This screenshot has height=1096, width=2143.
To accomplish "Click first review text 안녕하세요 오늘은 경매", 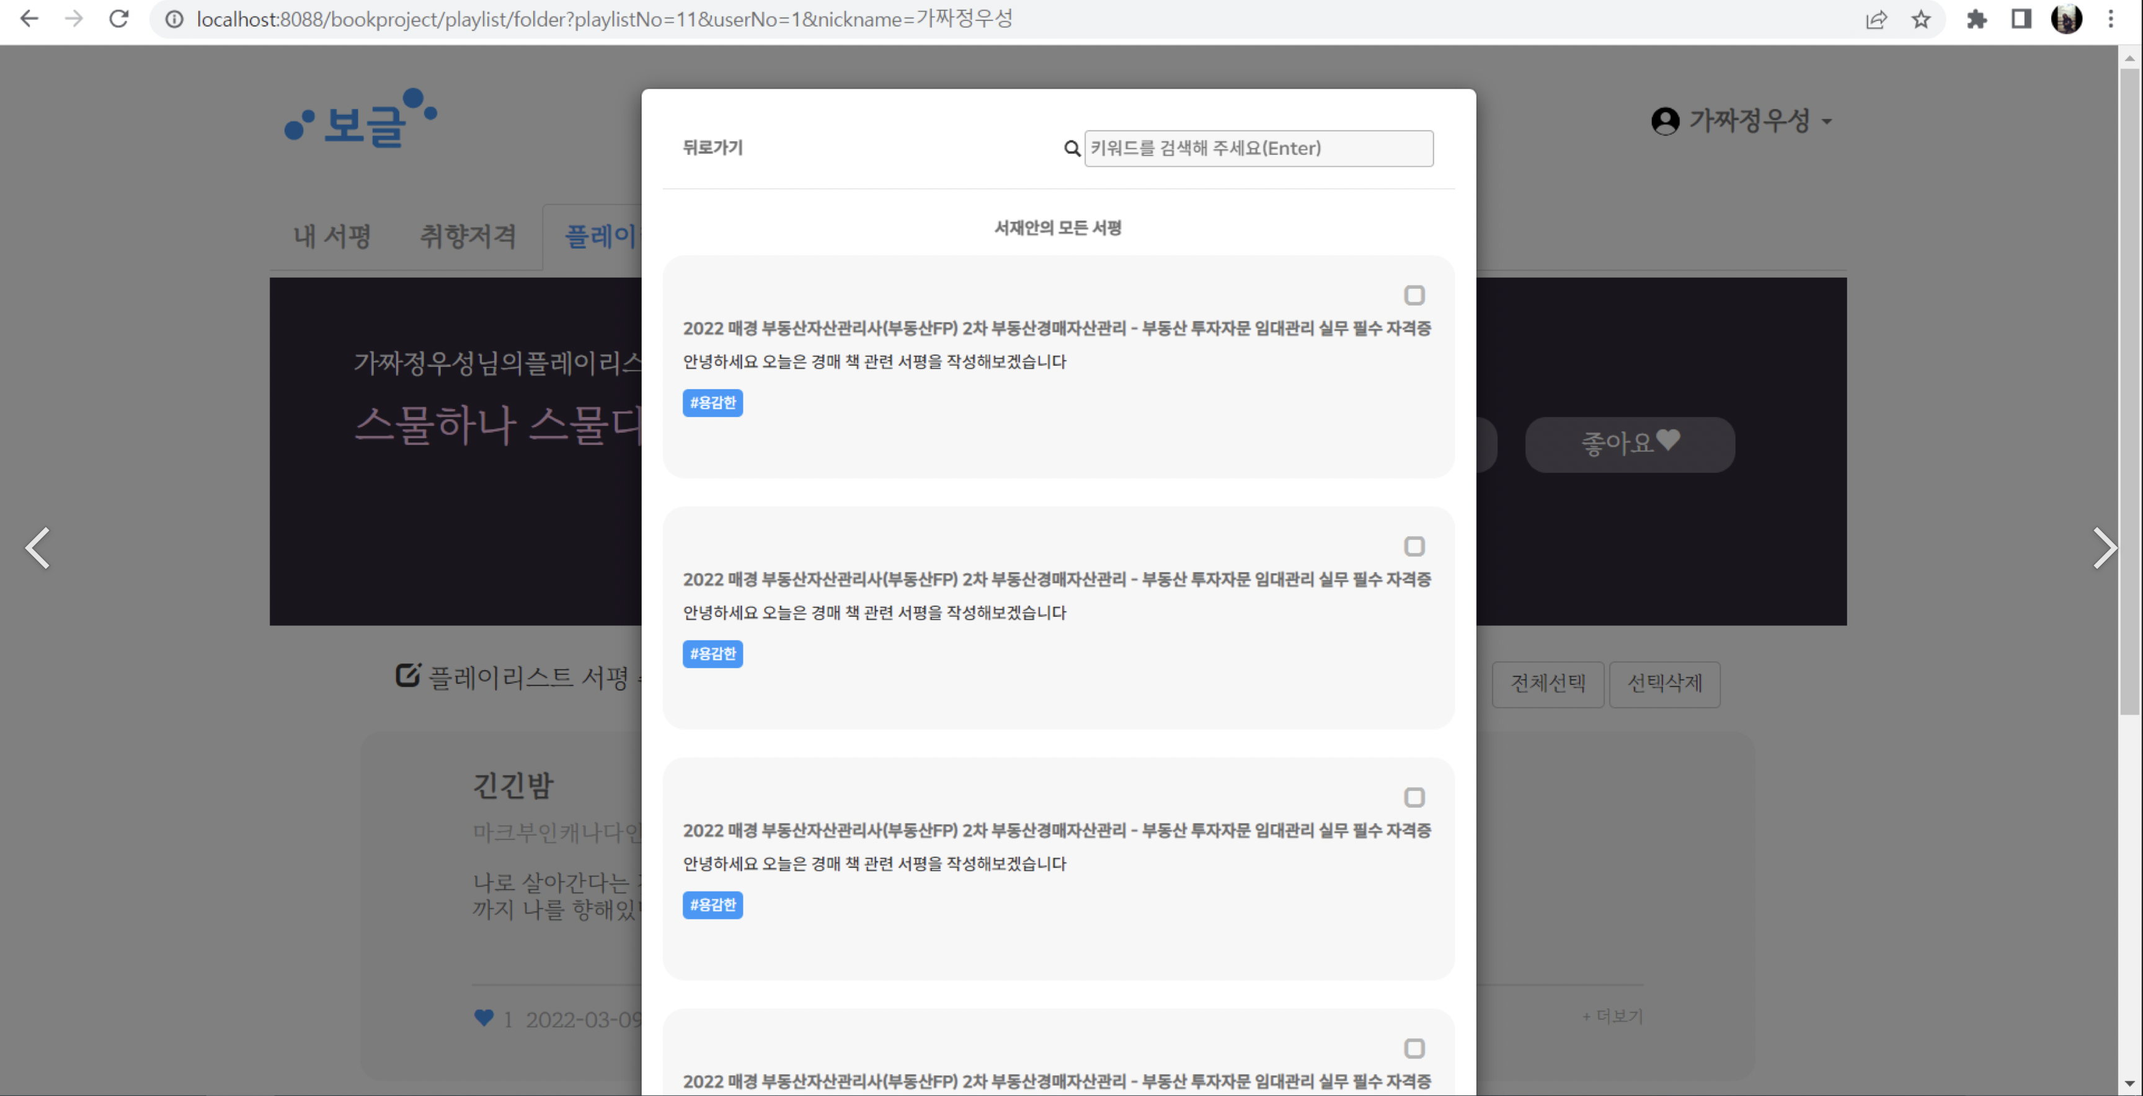I will 874,362.
